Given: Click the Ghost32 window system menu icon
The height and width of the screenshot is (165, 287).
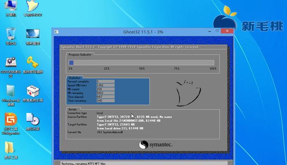Looking at the screenshot, I should point(56,32).
